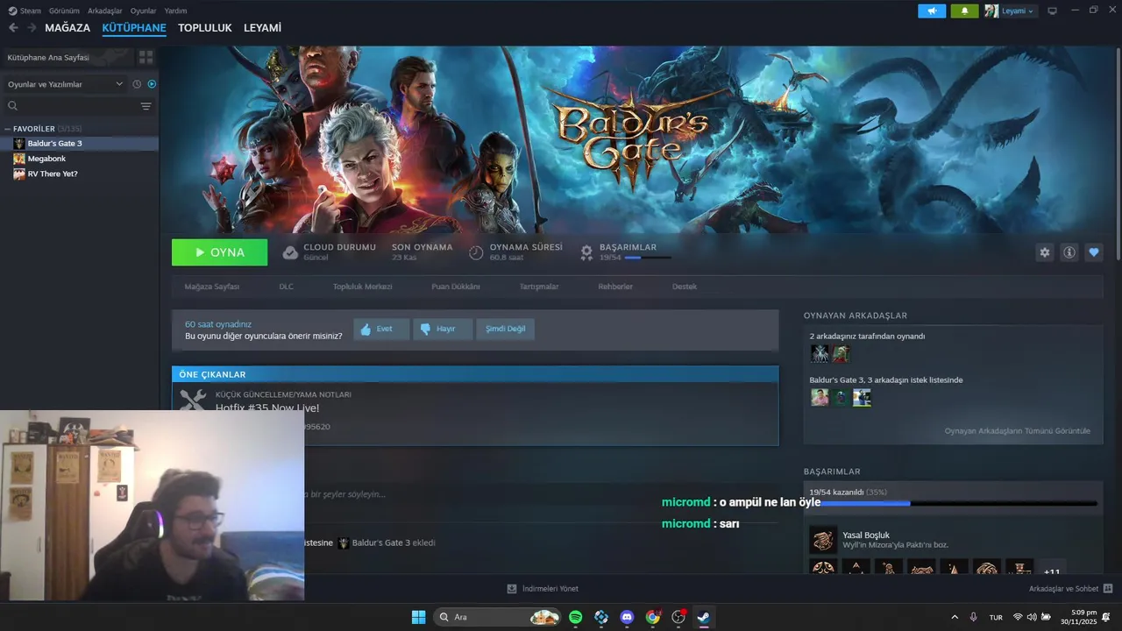
Task: Go forward with the right arrow
Action: [x=32, y=28]
